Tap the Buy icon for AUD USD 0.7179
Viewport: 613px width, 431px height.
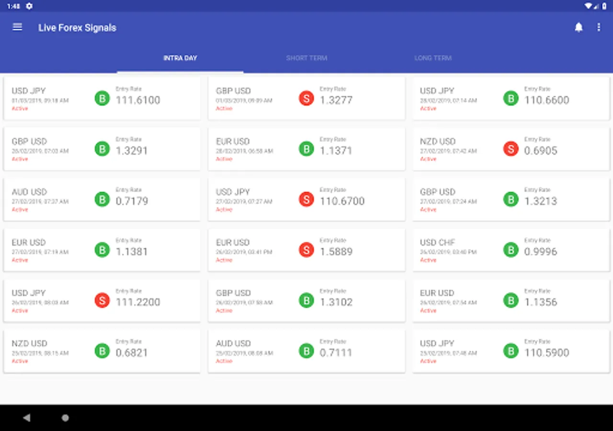pyautogui.click(x=102, y=199)
